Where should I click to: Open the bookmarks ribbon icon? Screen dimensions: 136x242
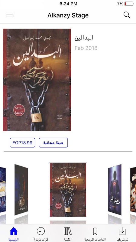click(x=95, y=231)
